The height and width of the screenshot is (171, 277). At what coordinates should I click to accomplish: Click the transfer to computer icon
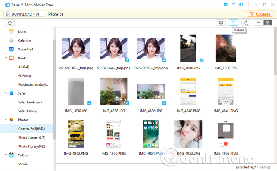(221, 23)
